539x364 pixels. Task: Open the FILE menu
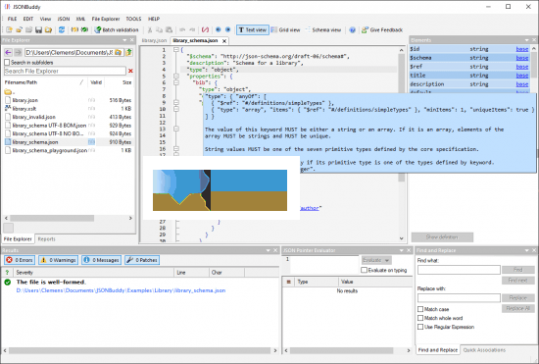pyautogui.click(x=12, y=19)
